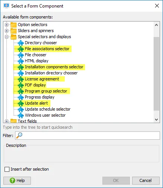This screenshot has width=163, height=188.
Task: Expand the Option selectors folder
Action: (6, 25)
